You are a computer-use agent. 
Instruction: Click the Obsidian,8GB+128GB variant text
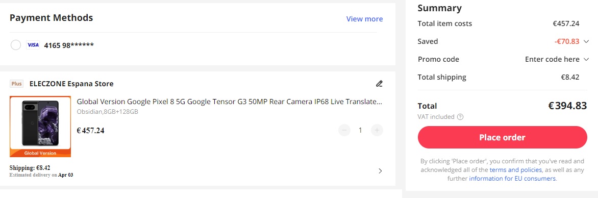pyautogui.click(x=108, y=112)
